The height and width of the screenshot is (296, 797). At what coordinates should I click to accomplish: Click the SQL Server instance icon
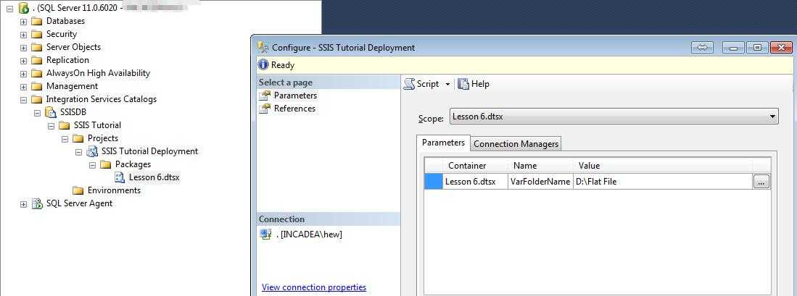tap(23, 8)
